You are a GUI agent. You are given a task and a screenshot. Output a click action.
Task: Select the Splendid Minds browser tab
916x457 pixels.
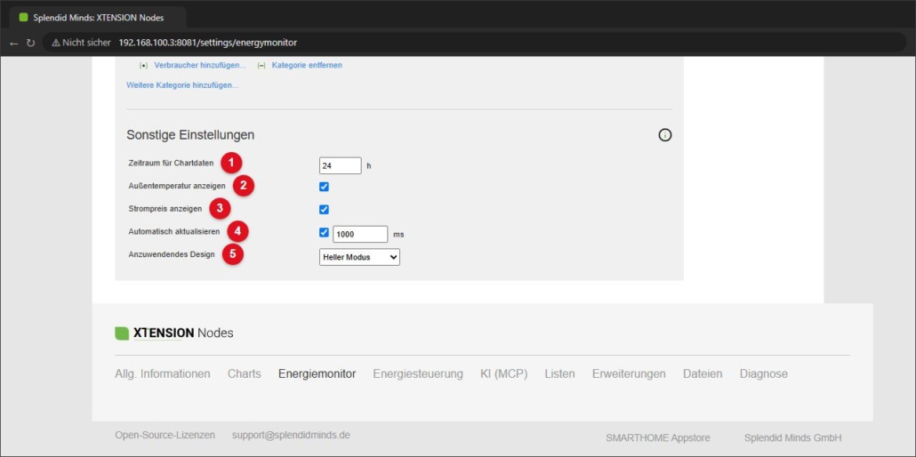click(x=98, y=18)
